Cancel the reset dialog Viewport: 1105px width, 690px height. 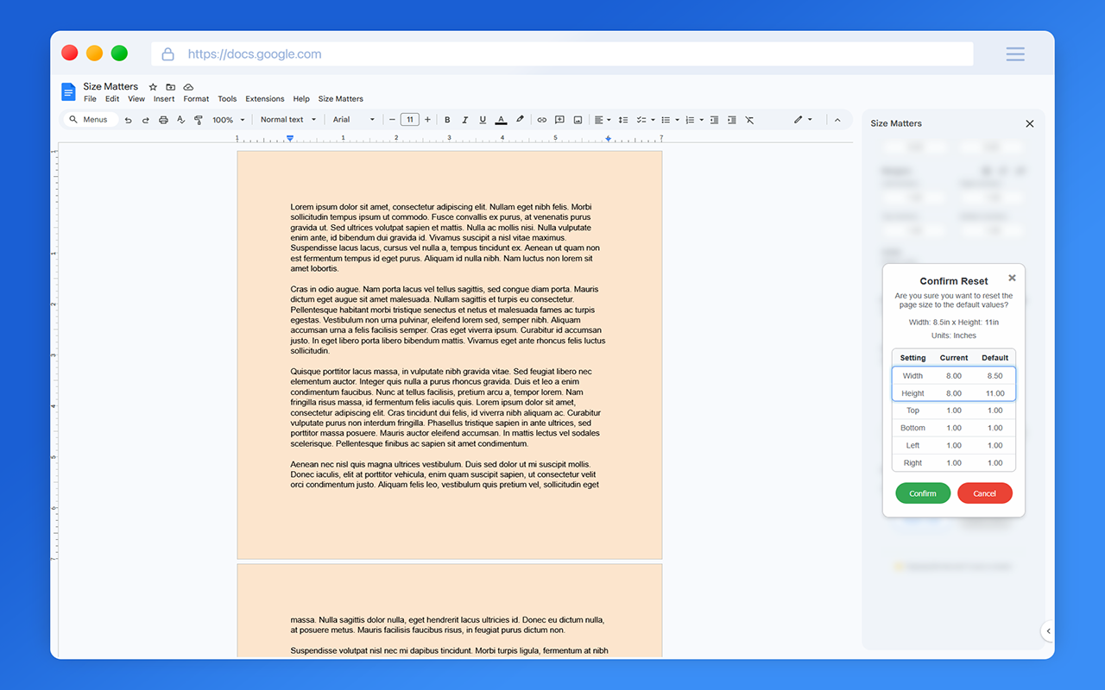point(985,492)
